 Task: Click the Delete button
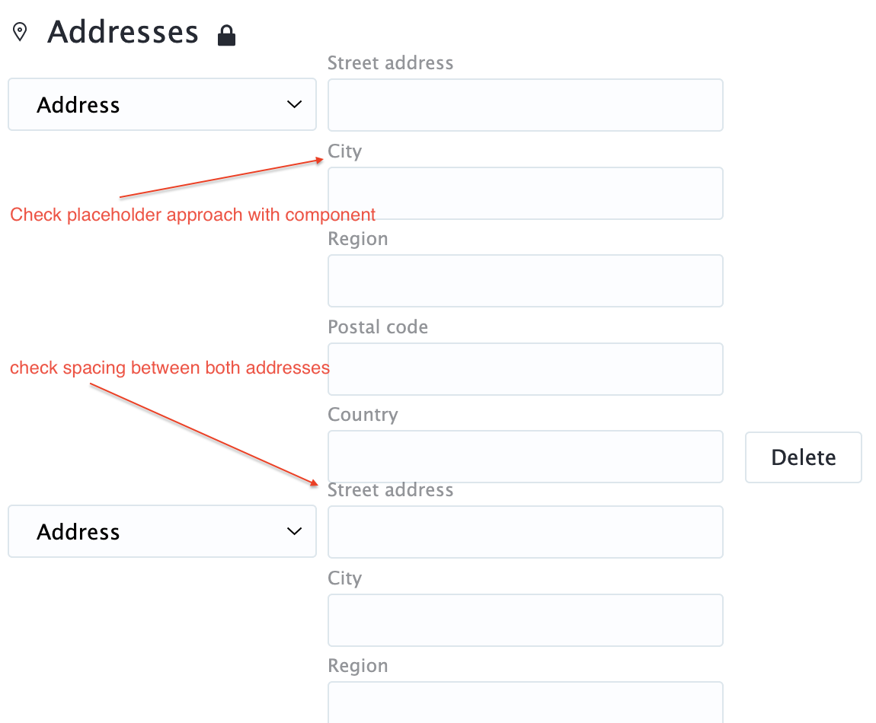(803, 457)
